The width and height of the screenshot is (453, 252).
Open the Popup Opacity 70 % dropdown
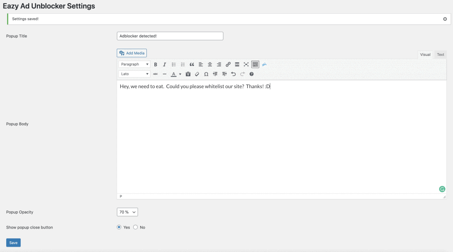click(x=127, y=212)
